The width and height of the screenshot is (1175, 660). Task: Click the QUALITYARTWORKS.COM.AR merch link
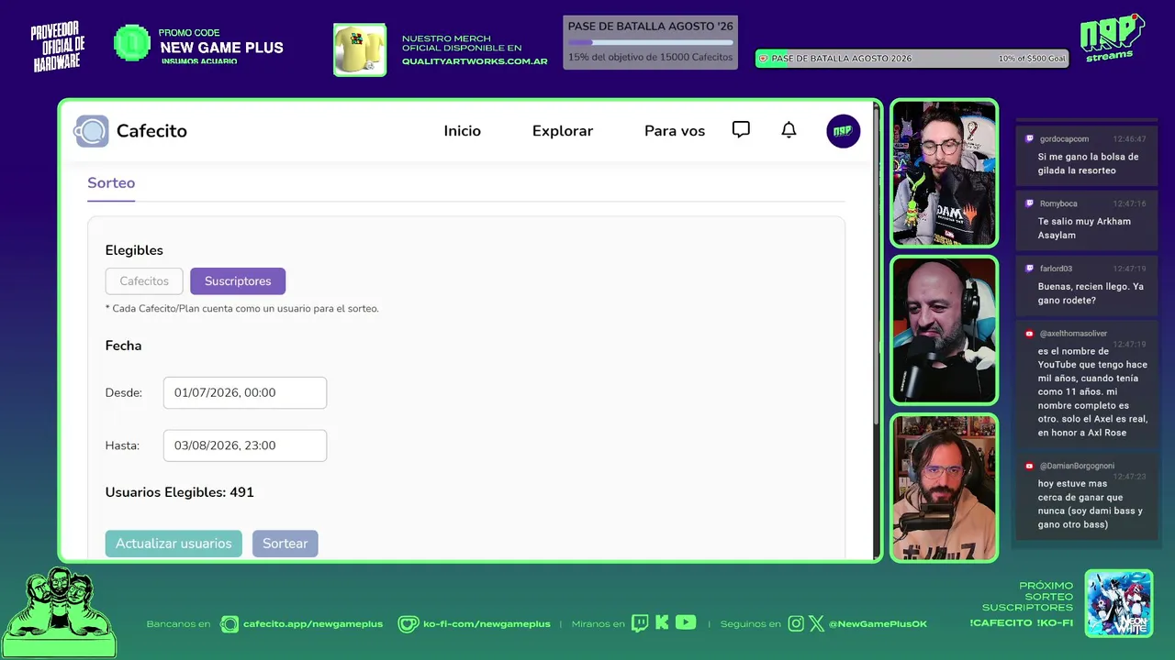475,61
